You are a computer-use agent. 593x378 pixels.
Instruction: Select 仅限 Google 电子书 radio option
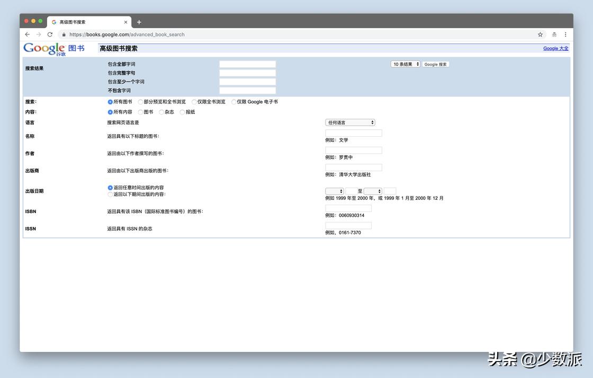[234, 102]
